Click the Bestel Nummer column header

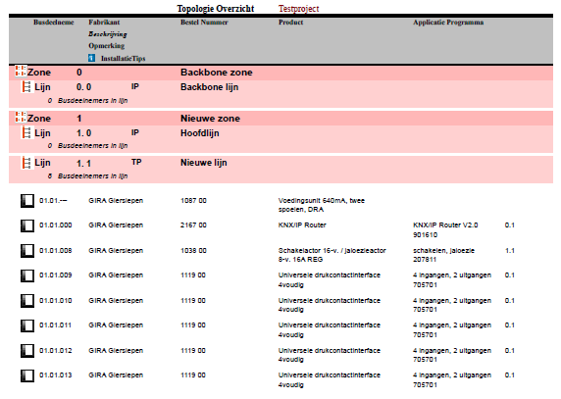pyautogui.click(x=204, y=23)
